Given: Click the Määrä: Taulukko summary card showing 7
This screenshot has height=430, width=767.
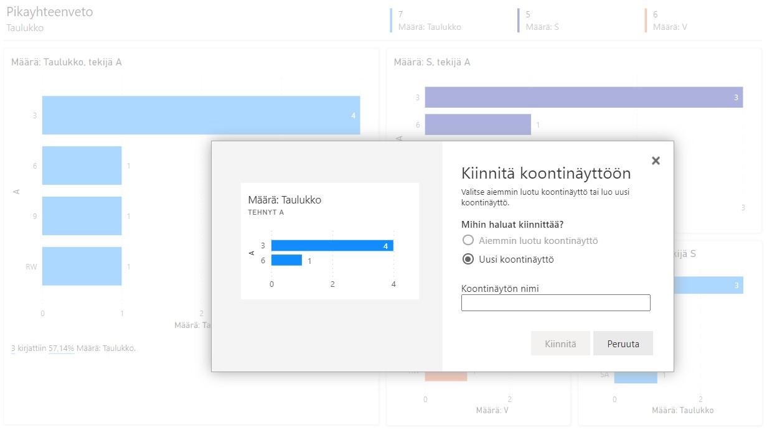Looking at the screenshot, I should 430,21.
